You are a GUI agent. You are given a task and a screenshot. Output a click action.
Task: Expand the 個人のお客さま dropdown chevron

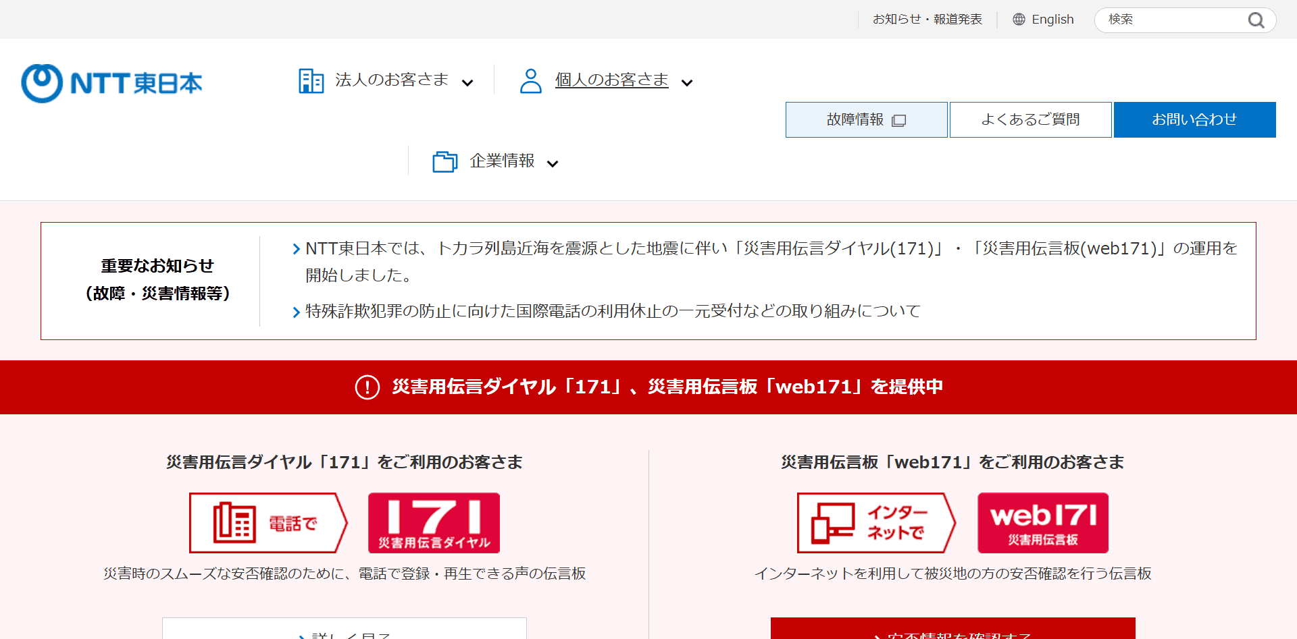(x=687, y=83)
